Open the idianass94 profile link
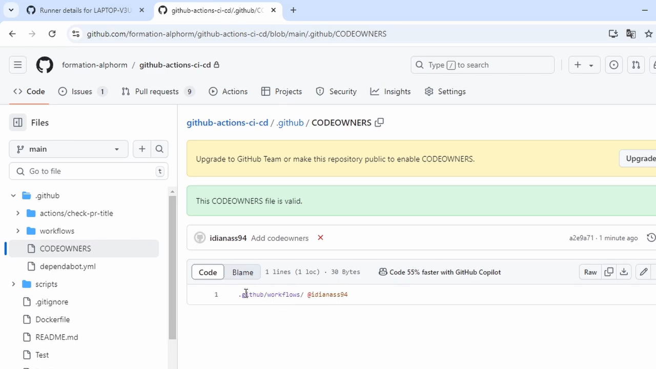 tap(228, 238)
